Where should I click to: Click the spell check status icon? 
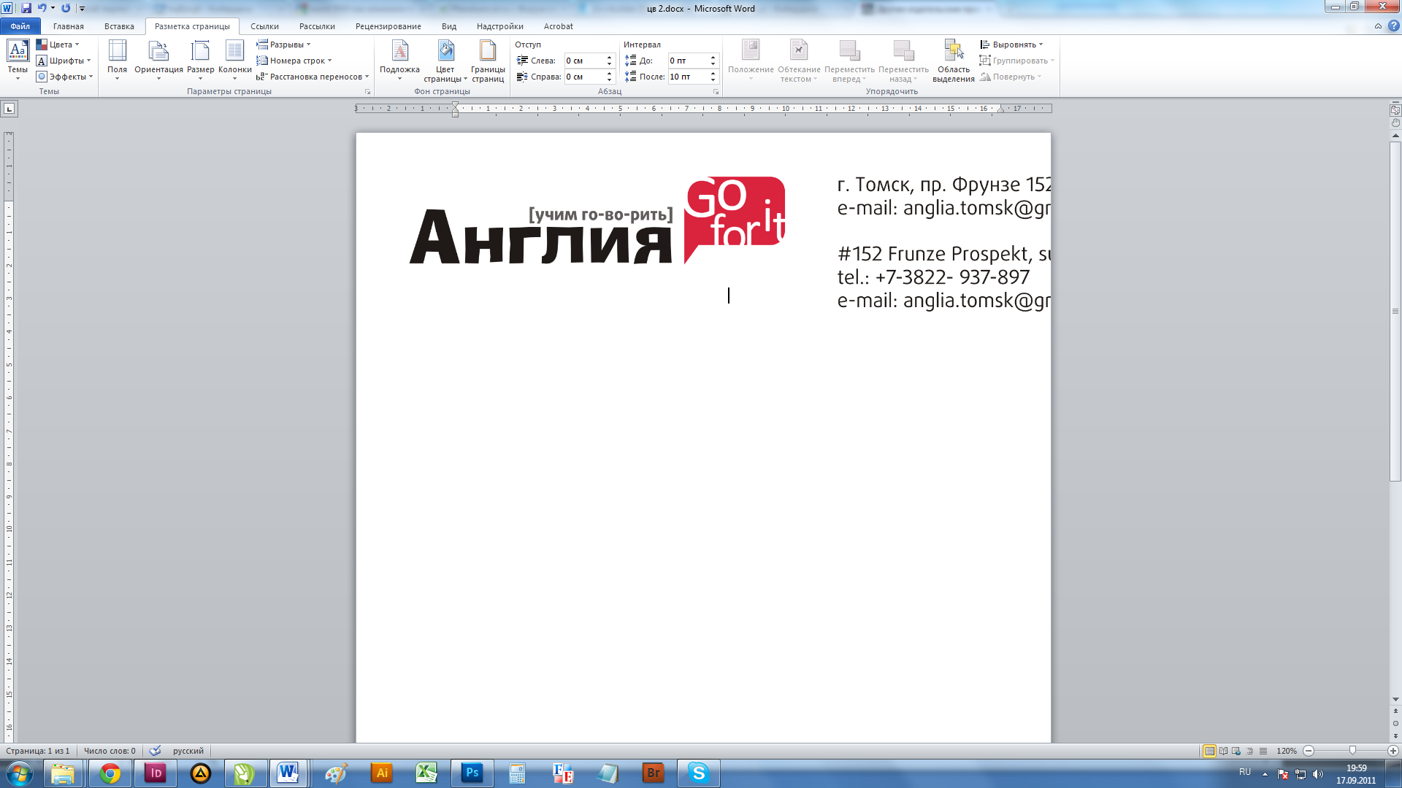tap(155, 751)
